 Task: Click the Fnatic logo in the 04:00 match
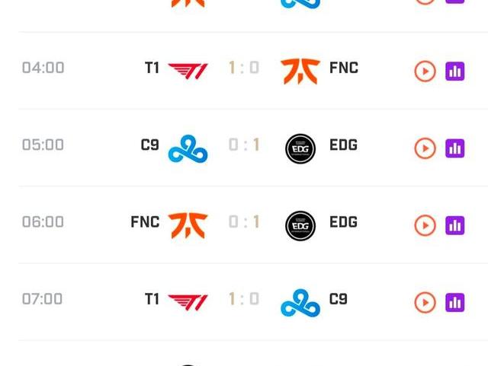coord(300,71)
